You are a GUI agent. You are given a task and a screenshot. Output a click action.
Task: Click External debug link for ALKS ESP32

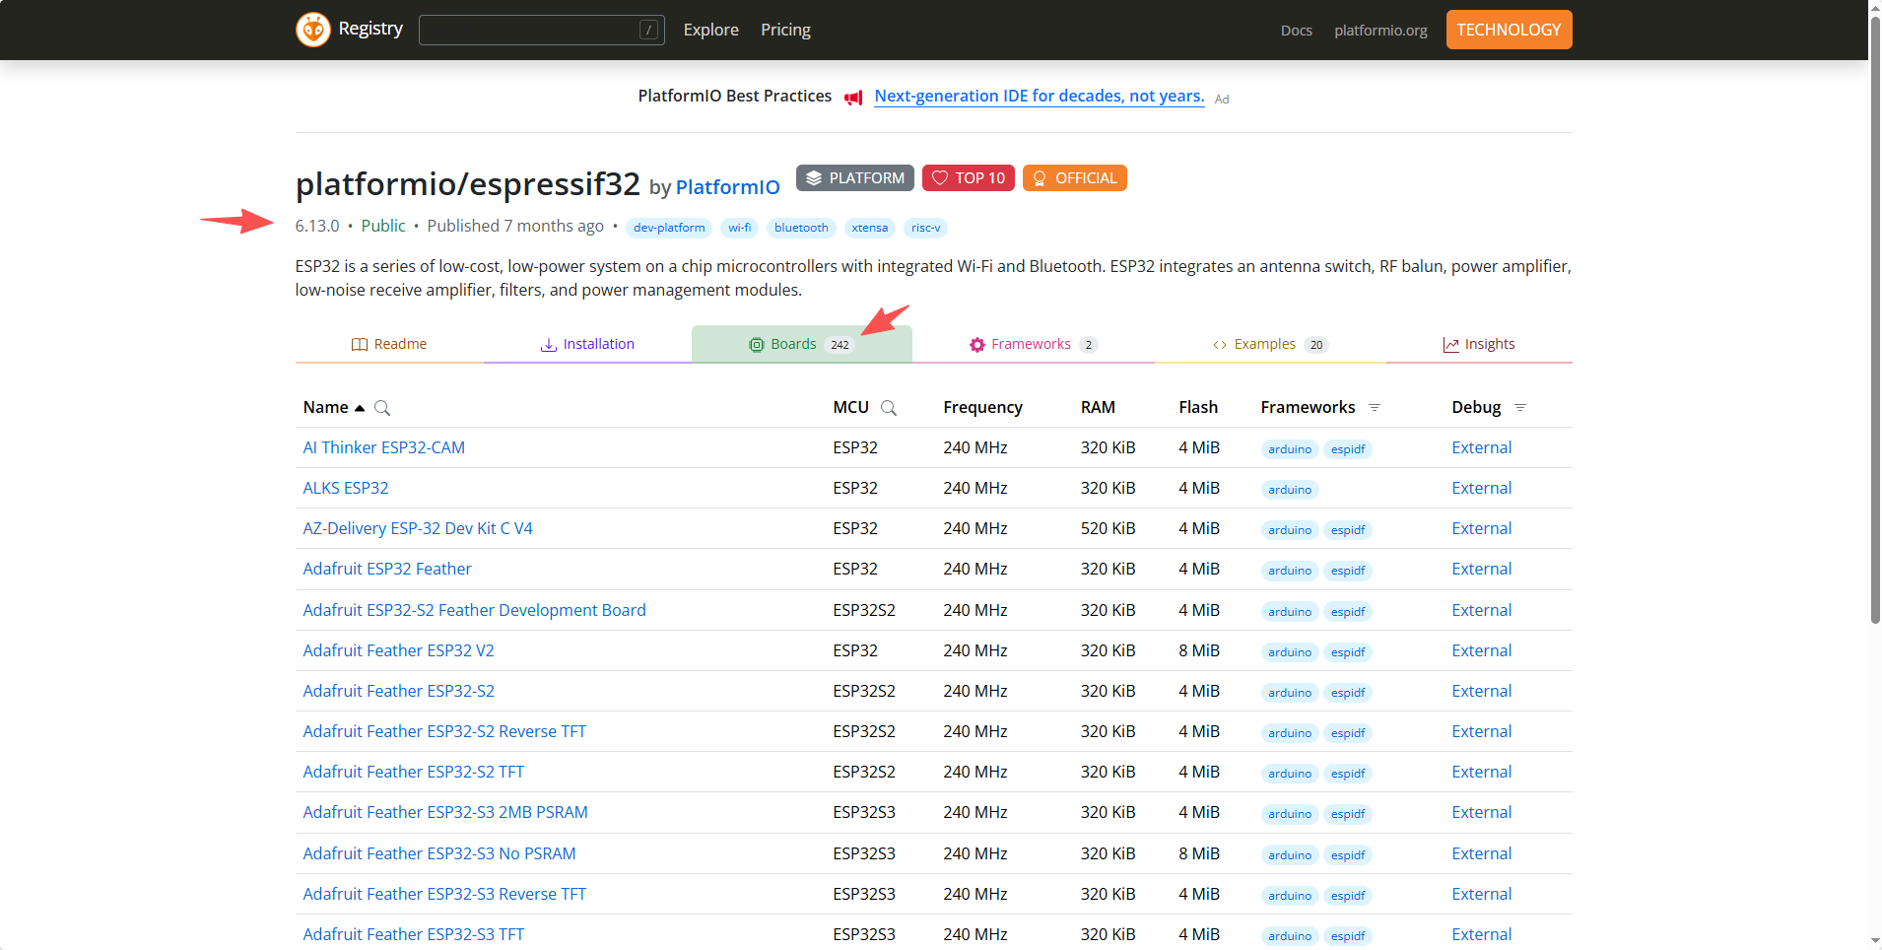tap(1481, 488)
